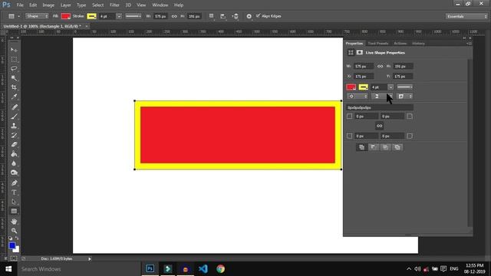491x276 pixels.
Task: Toggle corner radius link in Properties panel
Action: [379, 126]
